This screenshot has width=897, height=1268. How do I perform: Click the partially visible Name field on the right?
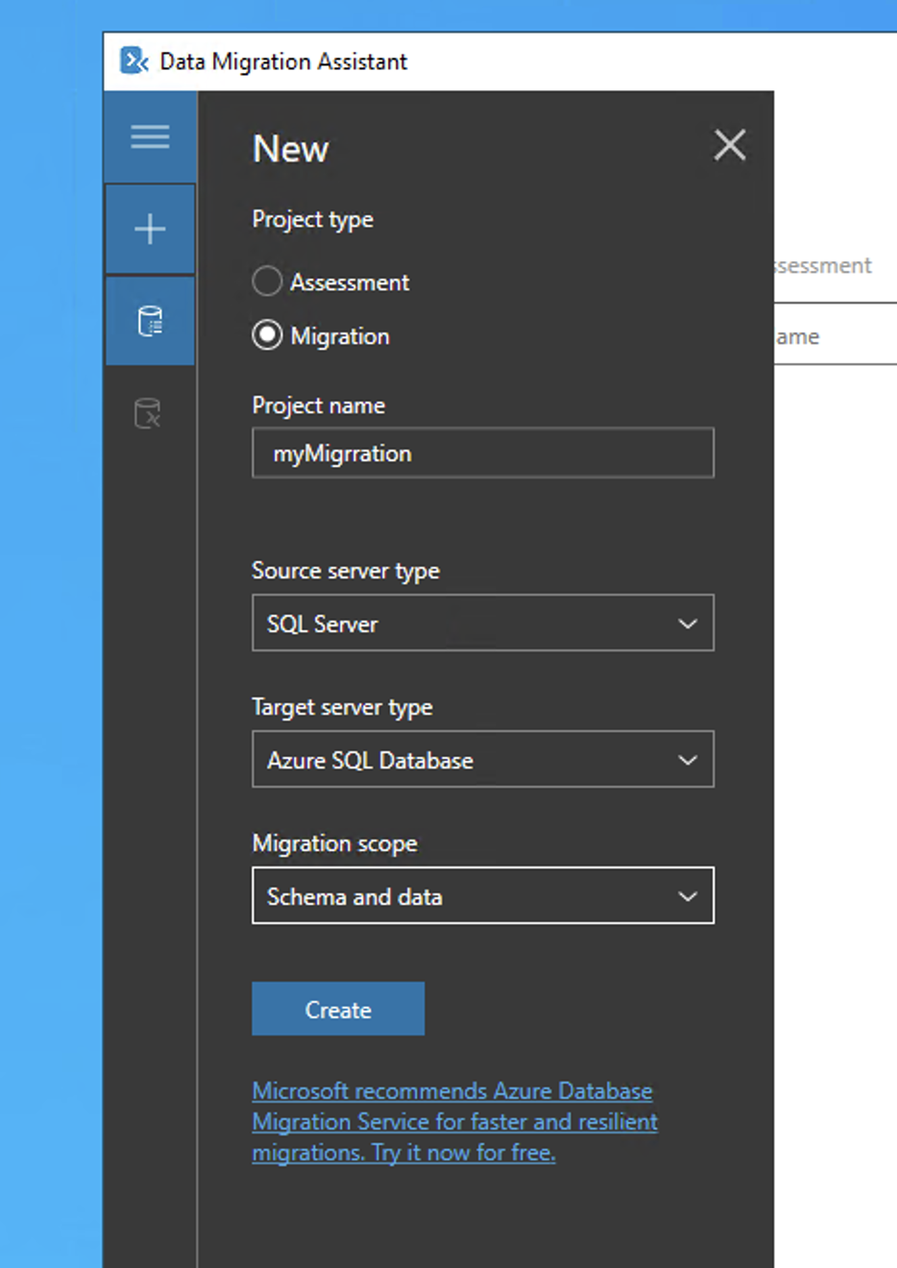pyautogui.click(x=834, y=335)
